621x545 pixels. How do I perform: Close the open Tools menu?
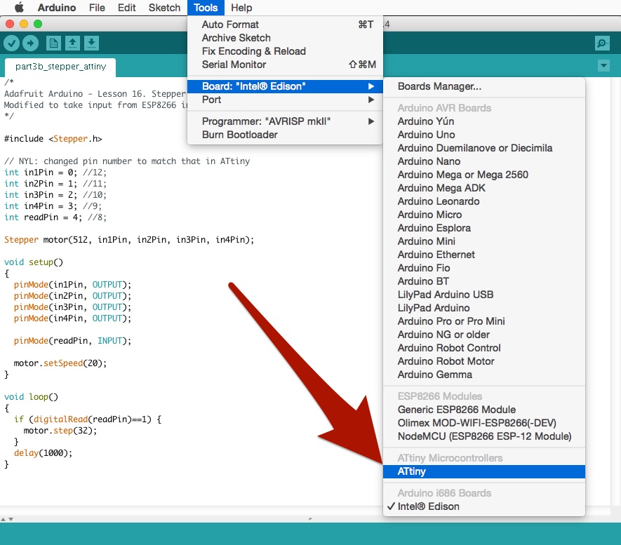pyautogui.click(x=206, y=8)
